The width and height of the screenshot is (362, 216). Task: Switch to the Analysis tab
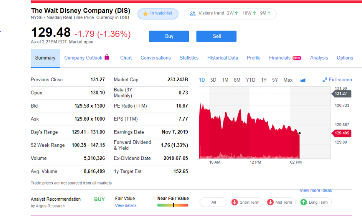[319, 58]
